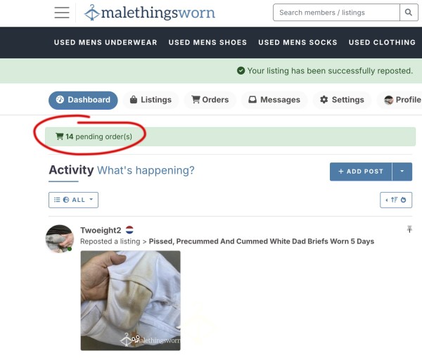Focus the search members / listings field
The height and width of the screenshot is (358, 422).
(x=336, y=13)
